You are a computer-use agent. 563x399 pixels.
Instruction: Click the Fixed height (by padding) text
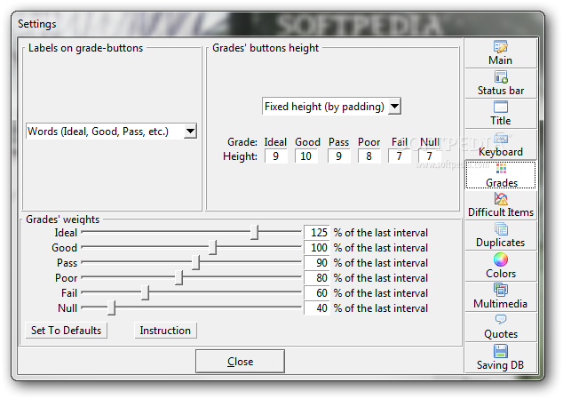pos(324,107)
